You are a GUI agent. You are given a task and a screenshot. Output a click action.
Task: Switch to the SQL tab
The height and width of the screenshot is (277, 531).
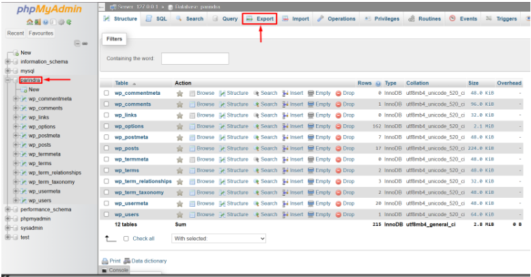click(x=156, y=19)
